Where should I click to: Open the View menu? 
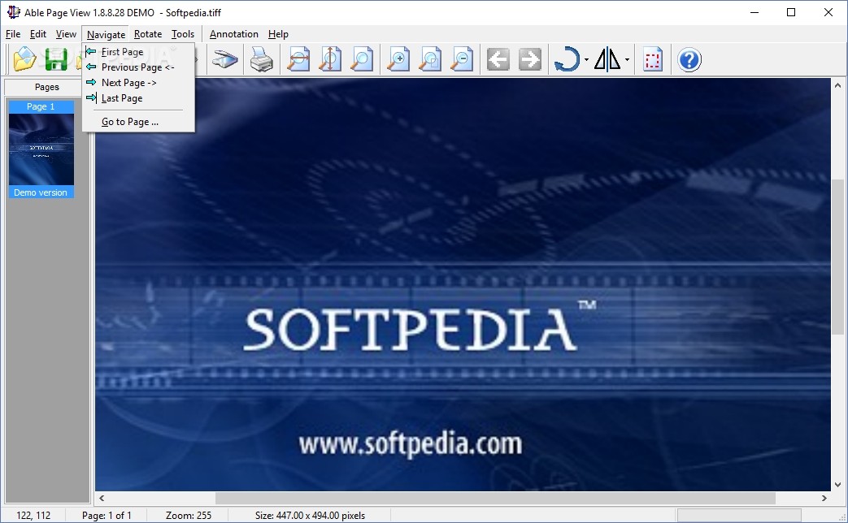(x=66, y=34)
